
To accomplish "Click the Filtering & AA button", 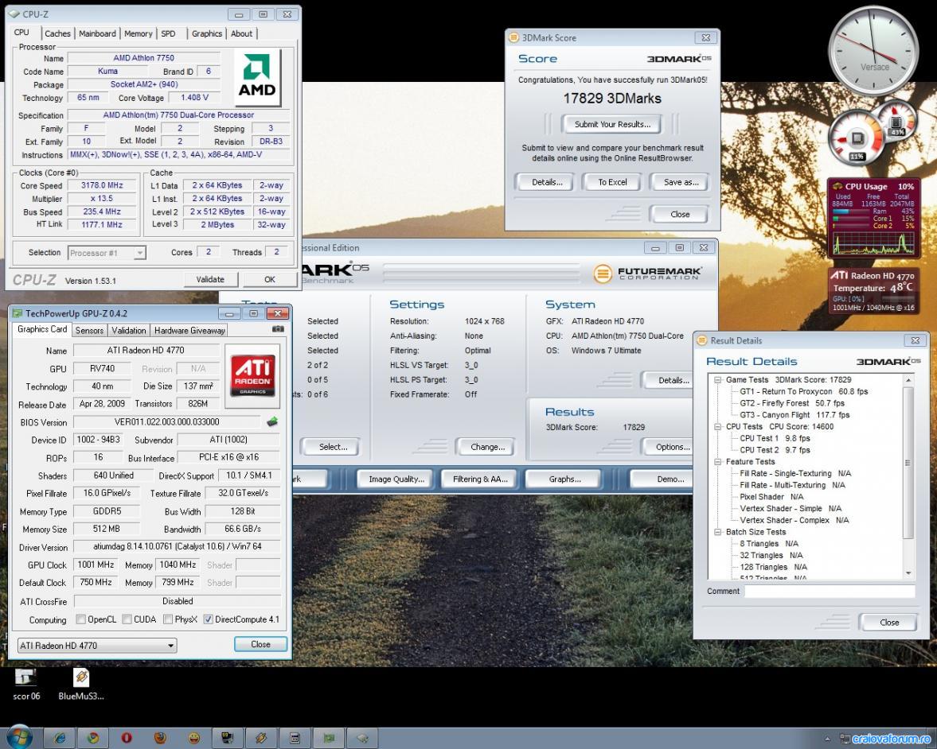I will 480,479.
